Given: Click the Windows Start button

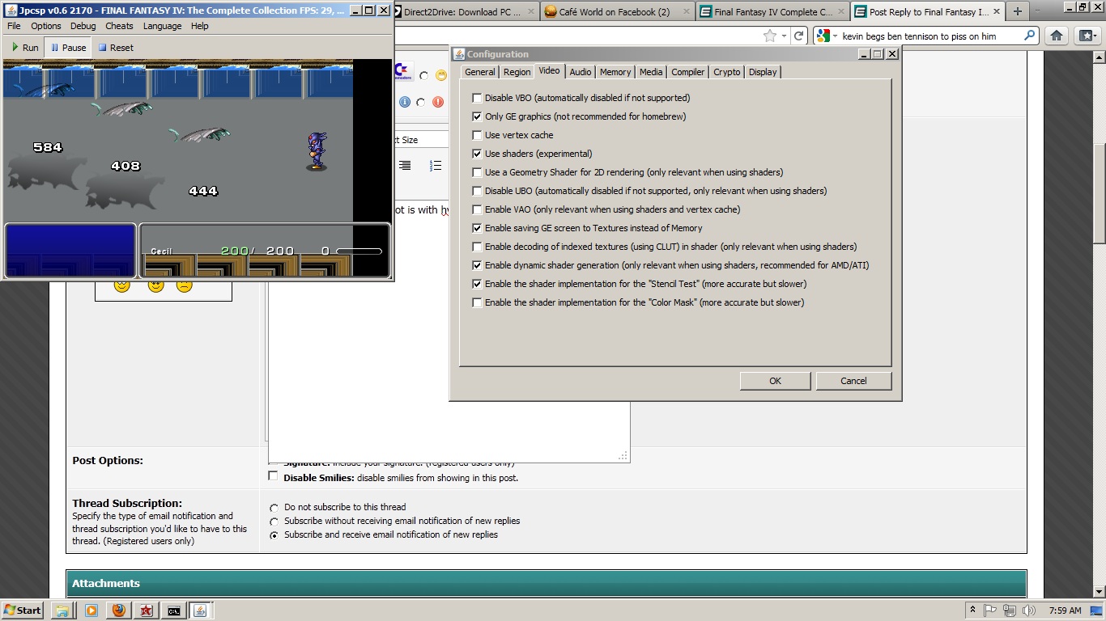Looking at the screenshot, I should tap(23, 610).
